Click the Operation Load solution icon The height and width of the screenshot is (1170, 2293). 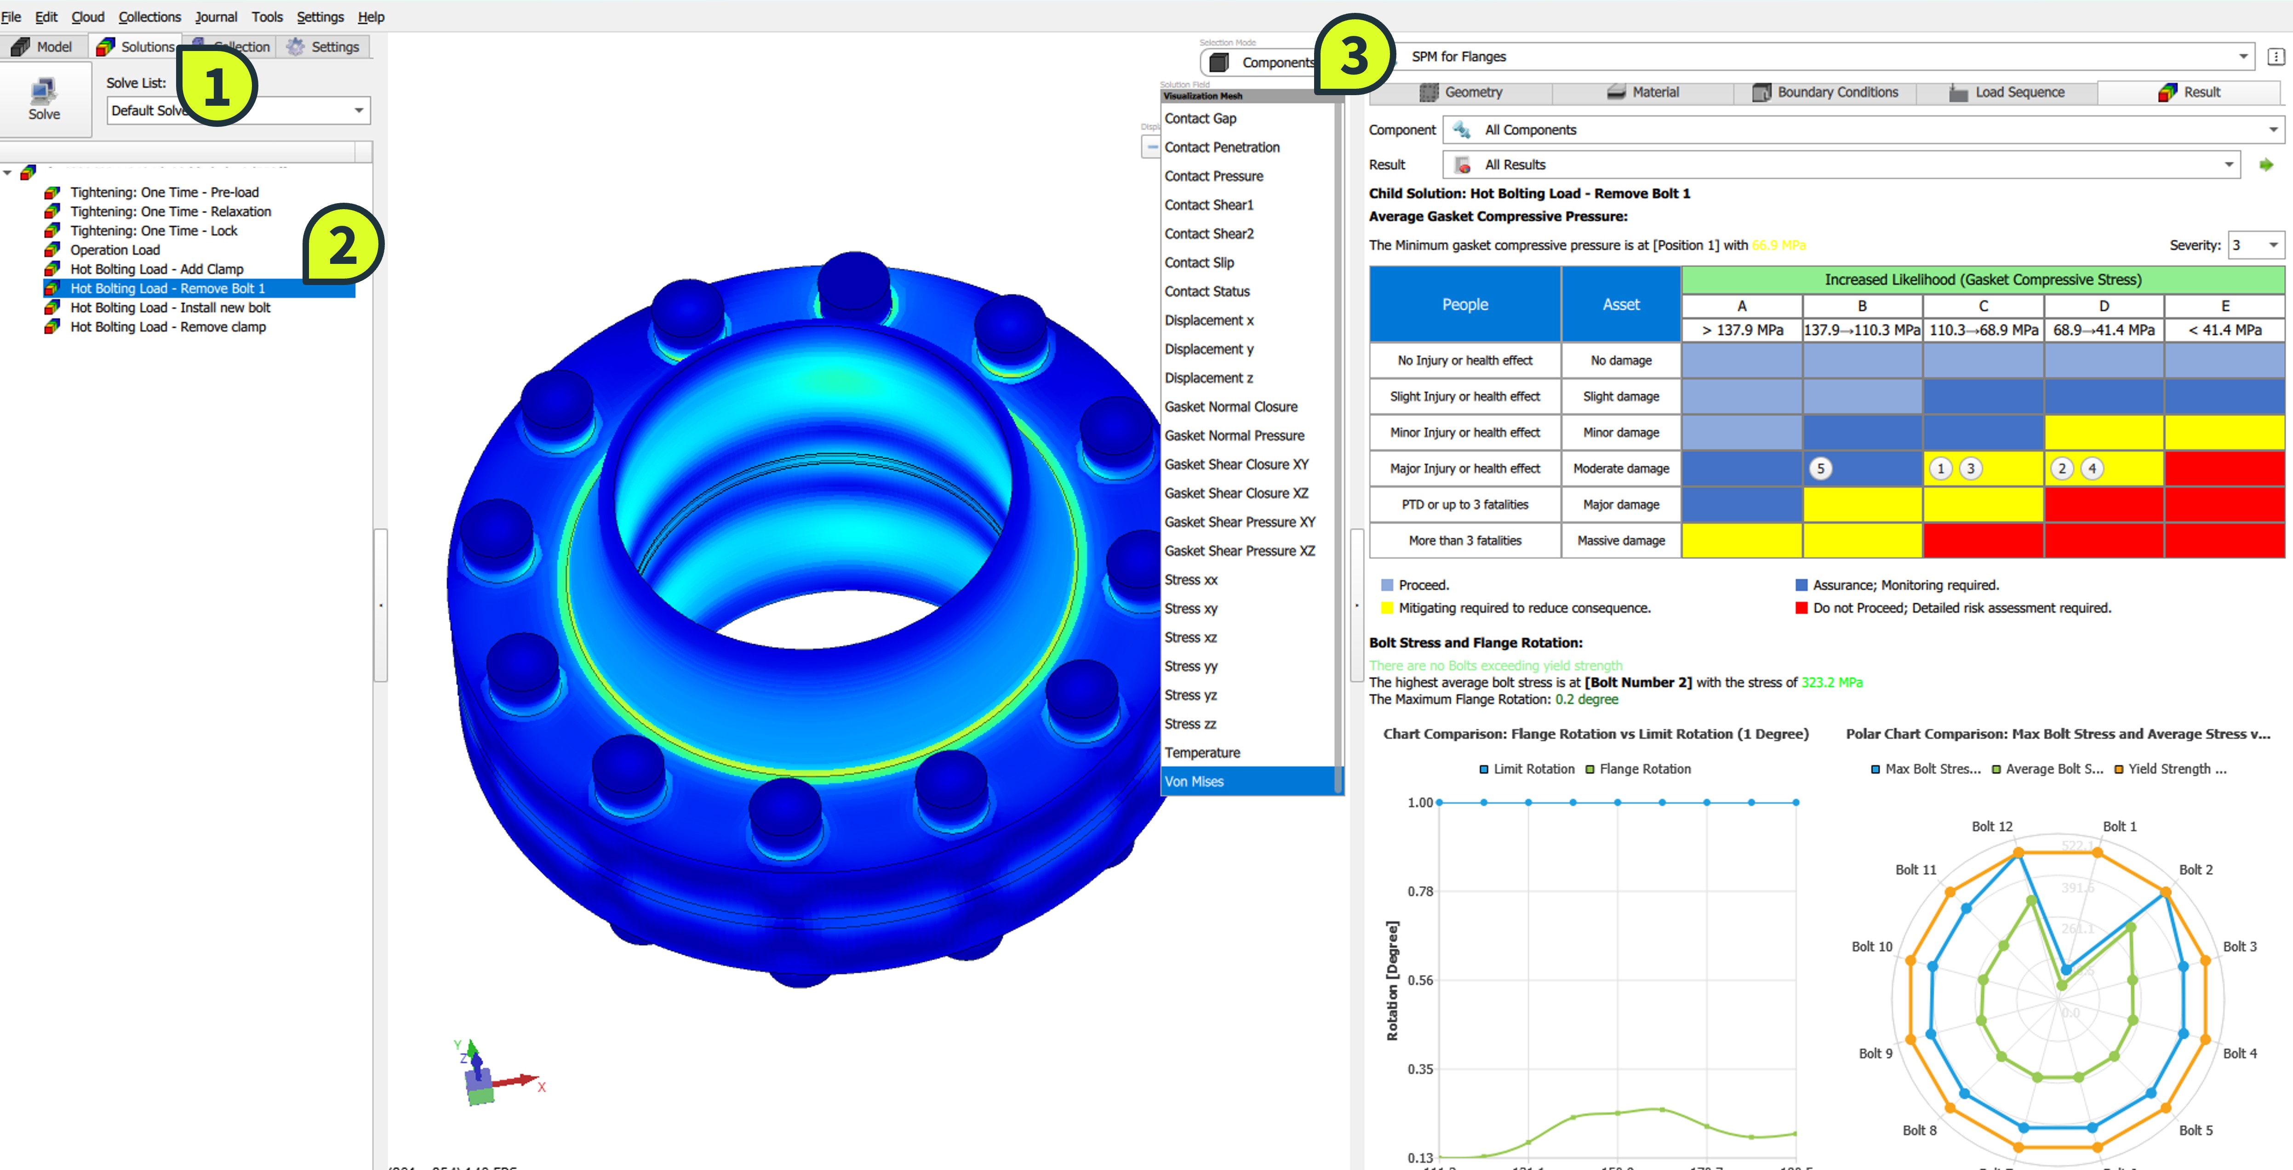coord(52,250)
